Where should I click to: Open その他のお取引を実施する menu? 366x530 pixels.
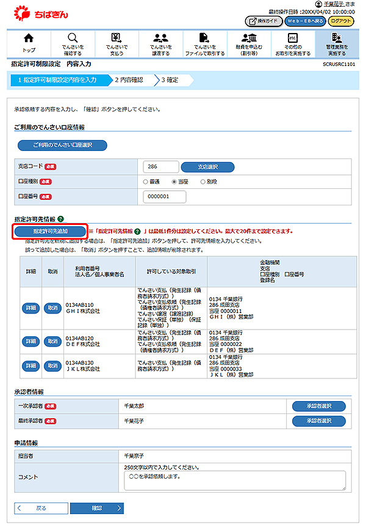coord(293,43)
